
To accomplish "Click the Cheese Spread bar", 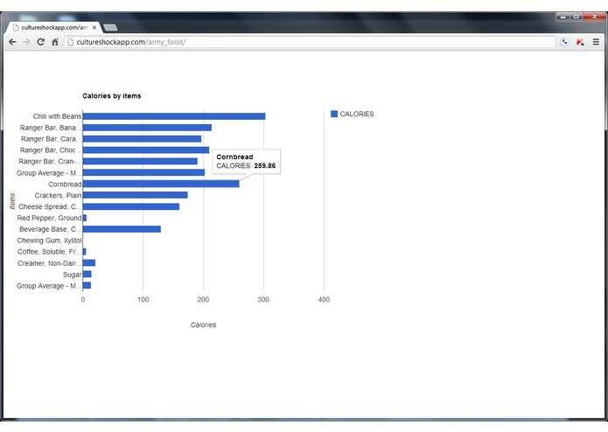I will coord(131,206).
